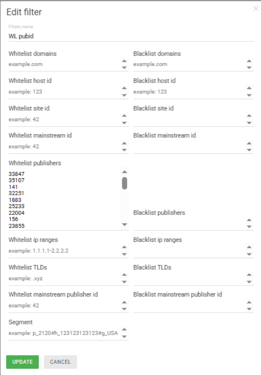Viewport: 261px width, 375px height.
Task: Close the Edit filter dialog
Action: (x=256, y=9)
